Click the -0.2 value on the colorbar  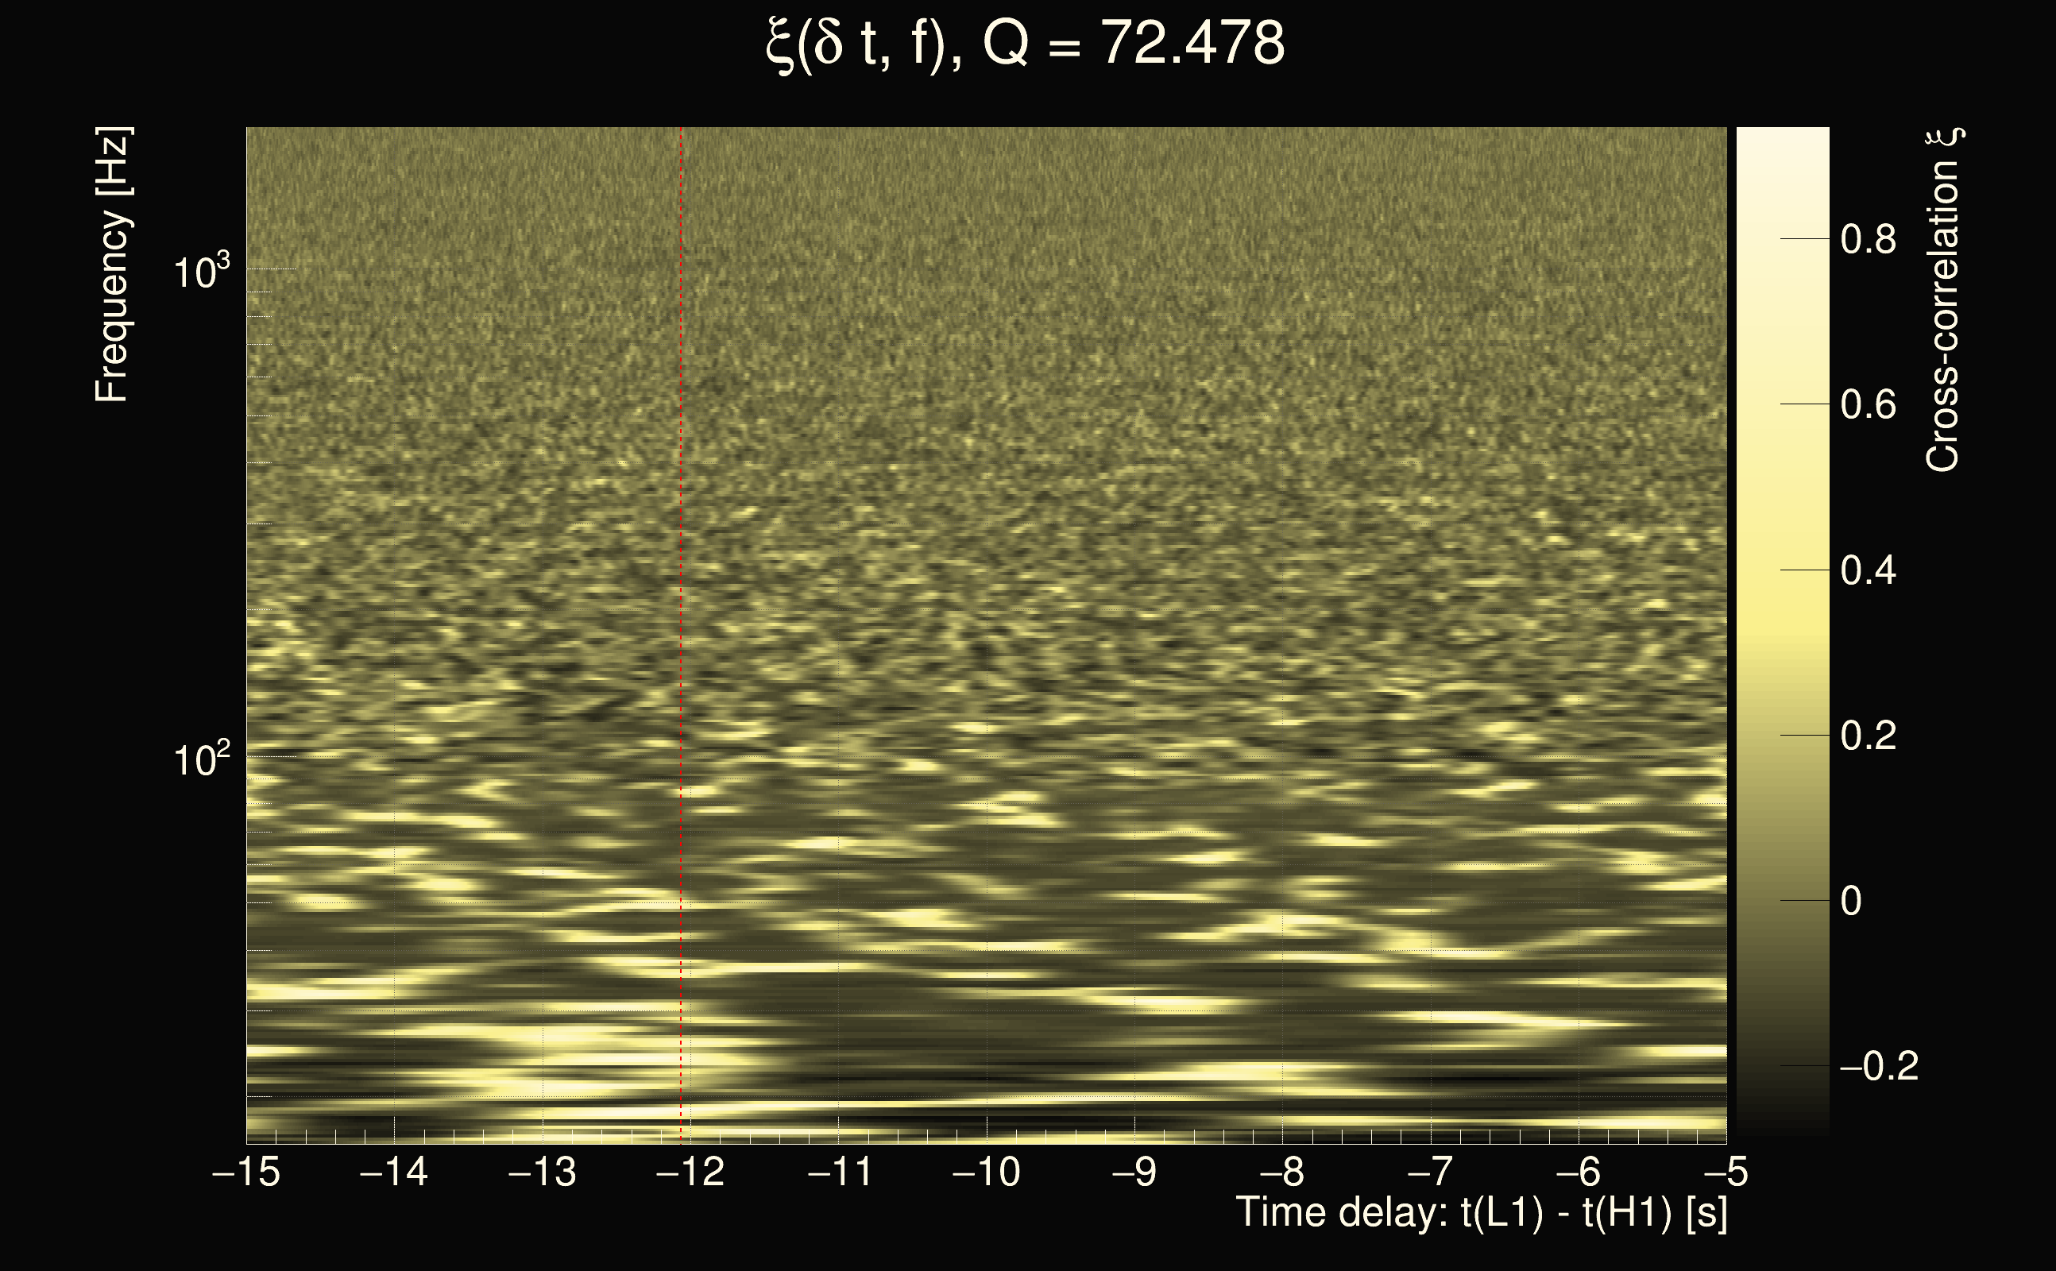(x=1879, y=1067)
